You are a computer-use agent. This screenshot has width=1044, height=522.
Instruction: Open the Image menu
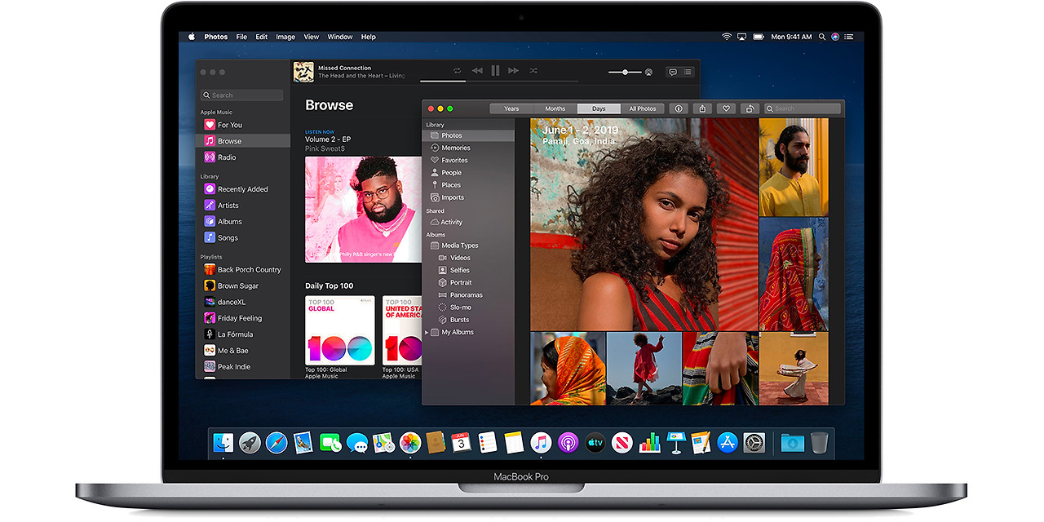pos(285,37)
